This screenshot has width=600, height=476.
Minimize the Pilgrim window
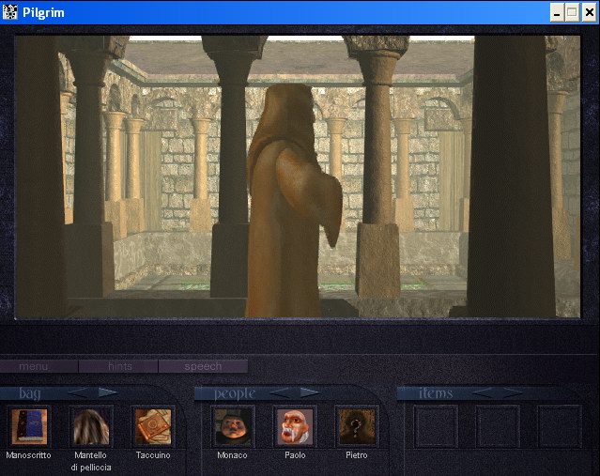557,12
